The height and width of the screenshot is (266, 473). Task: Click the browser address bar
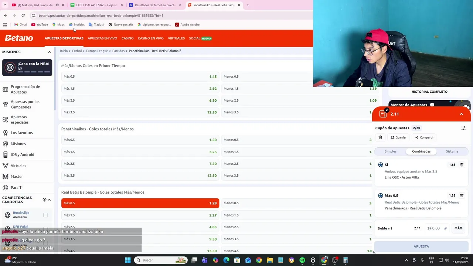coord(170,16)
